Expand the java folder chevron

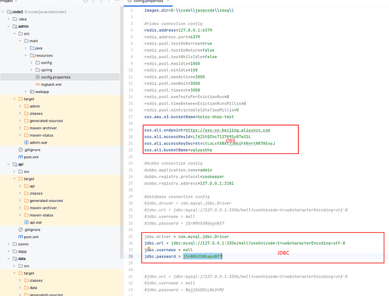point(25,48)
